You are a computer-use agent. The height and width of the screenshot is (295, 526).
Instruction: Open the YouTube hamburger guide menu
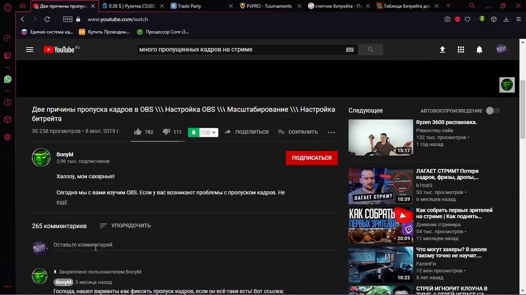click(x=30, y=50)
